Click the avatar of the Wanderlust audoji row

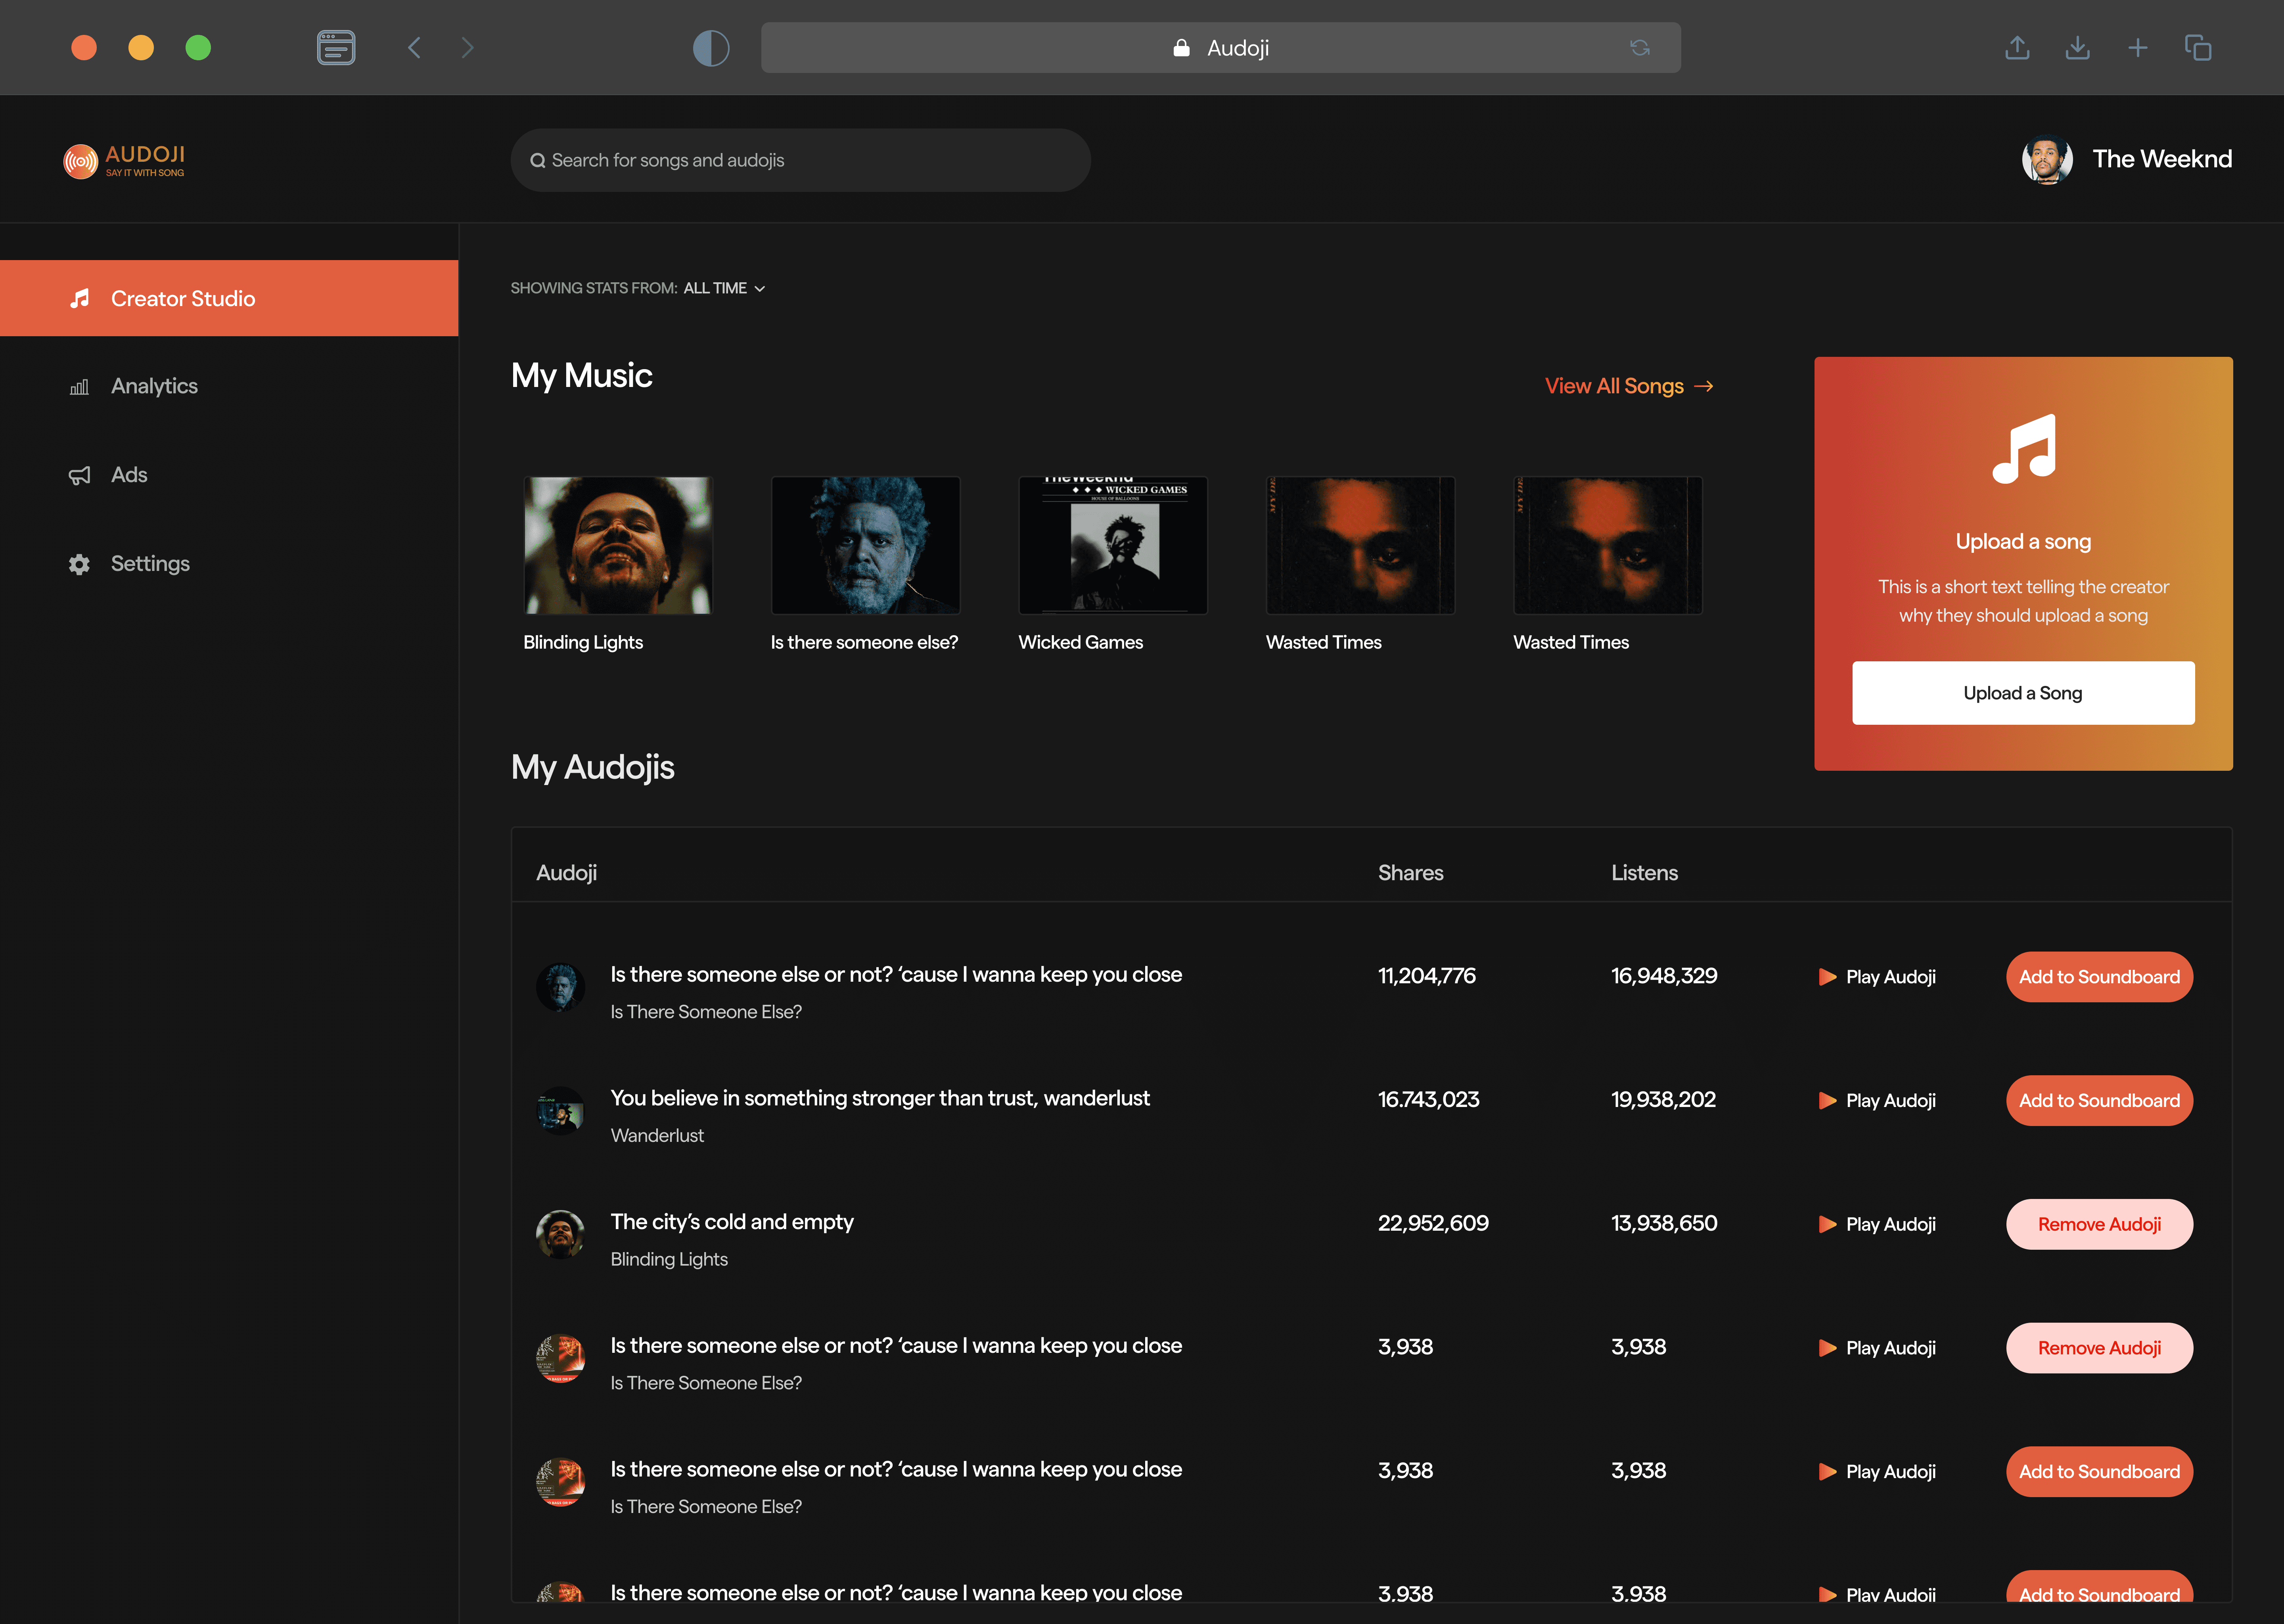pos(560,1110)
